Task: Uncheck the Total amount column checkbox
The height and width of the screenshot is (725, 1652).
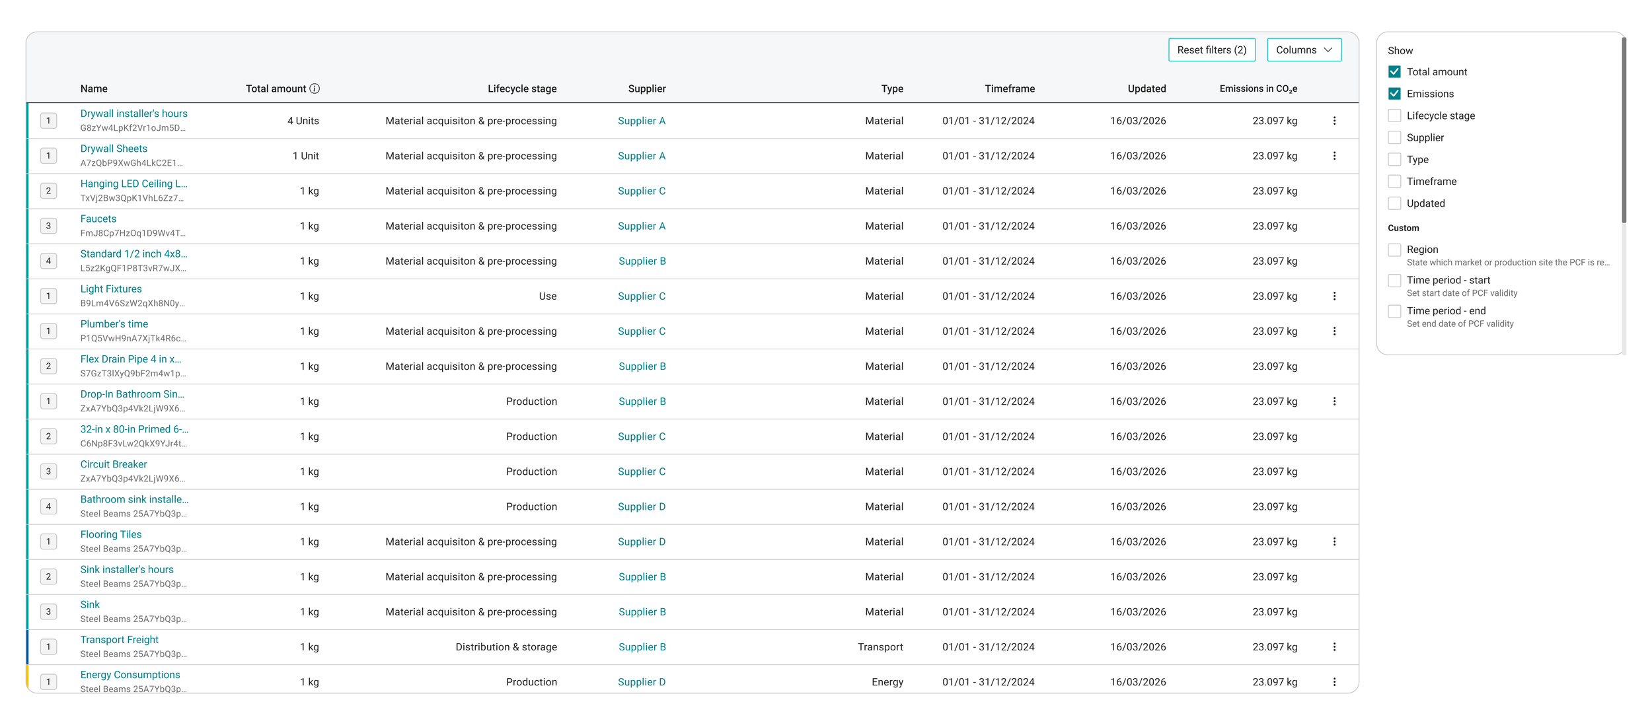Action: tap(1394, 72)
